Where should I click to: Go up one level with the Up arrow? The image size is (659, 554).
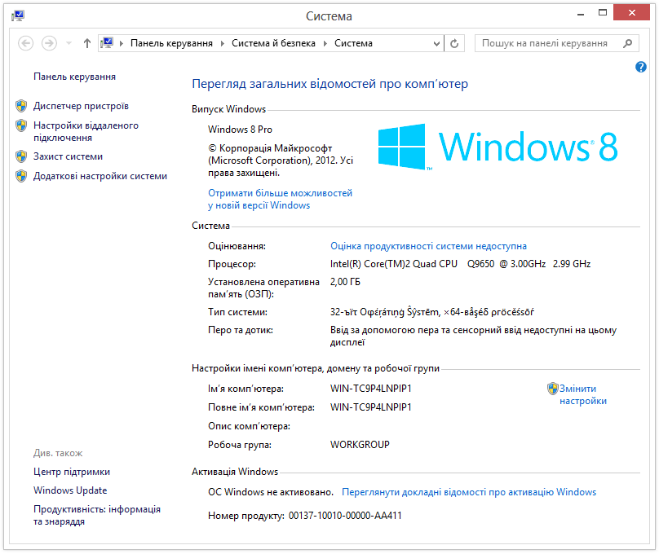pos(87,43)
